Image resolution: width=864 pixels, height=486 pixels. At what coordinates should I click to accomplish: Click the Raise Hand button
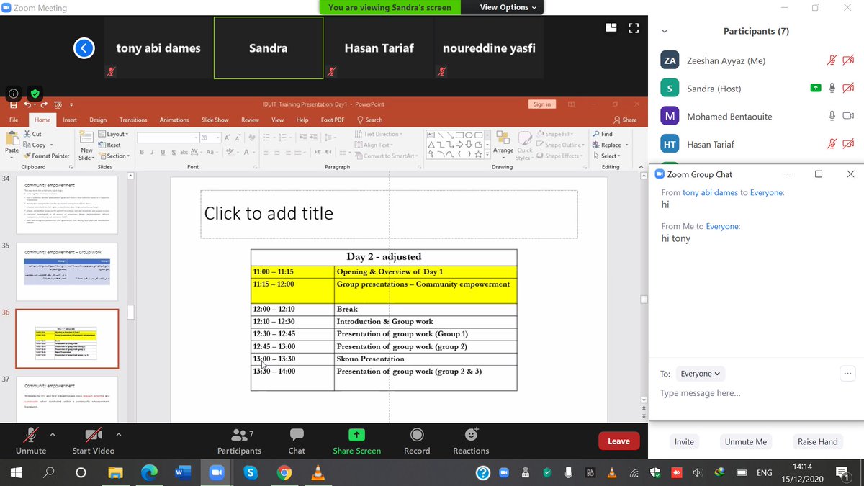pos(818,442)
